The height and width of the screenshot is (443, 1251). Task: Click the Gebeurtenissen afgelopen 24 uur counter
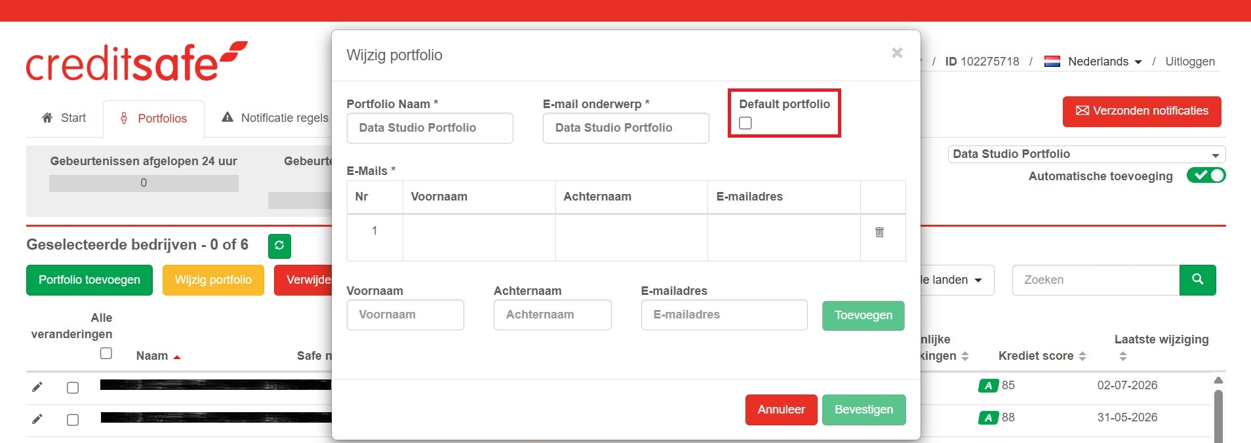144,183
